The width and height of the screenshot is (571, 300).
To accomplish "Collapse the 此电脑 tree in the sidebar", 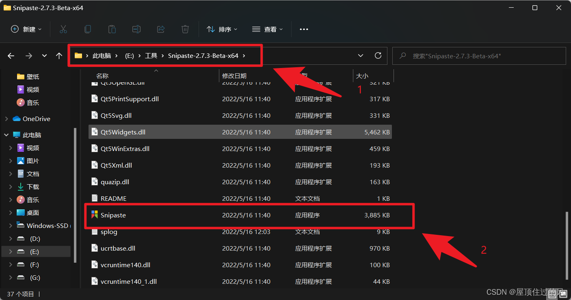I will pos(6,134).
